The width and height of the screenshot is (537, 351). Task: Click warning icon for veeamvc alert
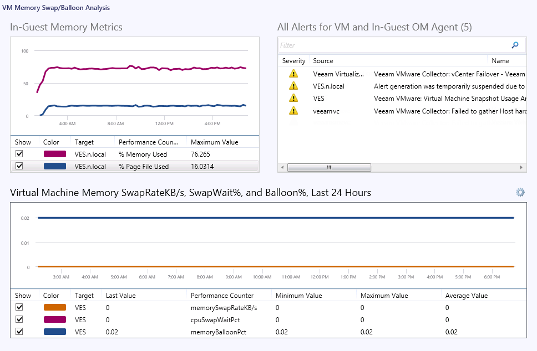[293, 111]
